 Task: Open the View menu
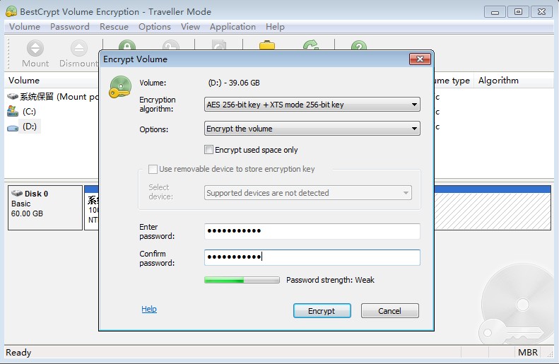190,27
